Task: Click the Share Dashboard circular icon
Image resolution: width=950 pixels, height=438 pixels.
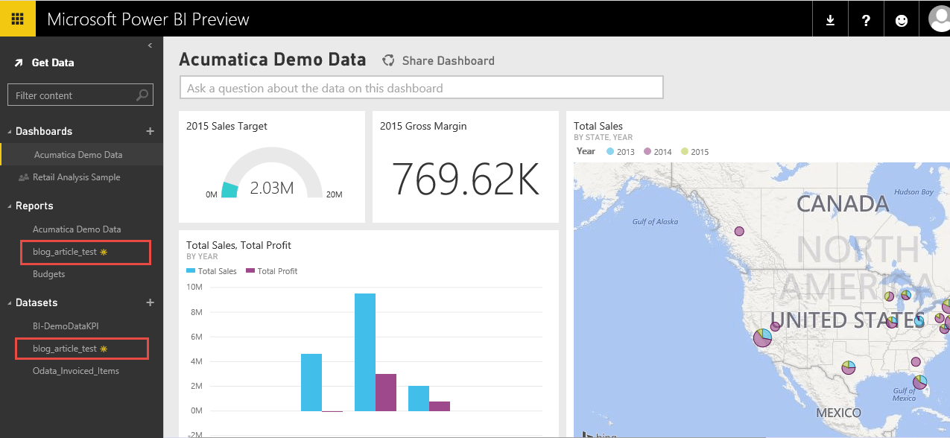Action: pyautogui.click(x=388, y=61)
